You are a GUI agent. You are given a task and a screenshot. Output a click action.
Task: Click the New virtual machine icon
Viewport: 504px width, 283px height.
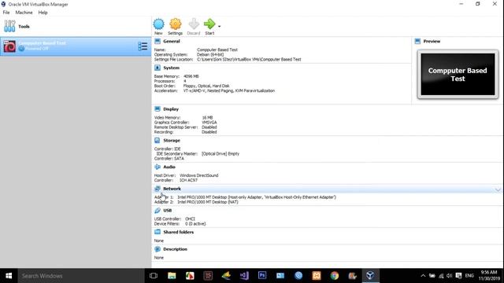click(x=158, y=24)
